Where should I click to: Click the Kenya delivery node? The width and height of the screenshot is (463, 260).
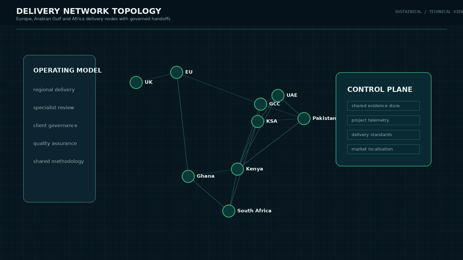237,169
